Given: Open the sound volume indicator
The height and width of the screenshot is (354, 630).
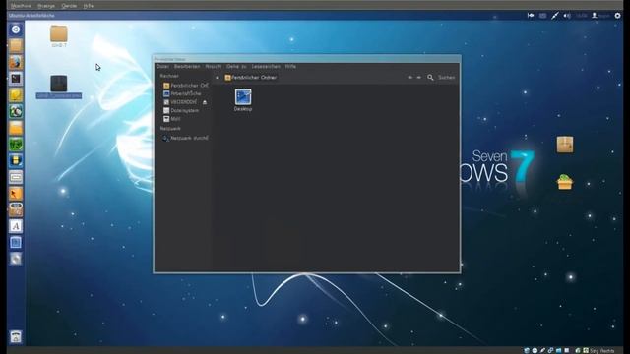Looking at the screenshot, I should tap(567, 16).
